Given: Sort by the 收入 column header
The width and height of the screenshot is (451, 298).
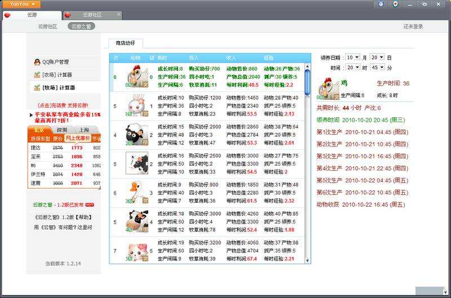Looking at the screenshot, I should coord(231,58).
